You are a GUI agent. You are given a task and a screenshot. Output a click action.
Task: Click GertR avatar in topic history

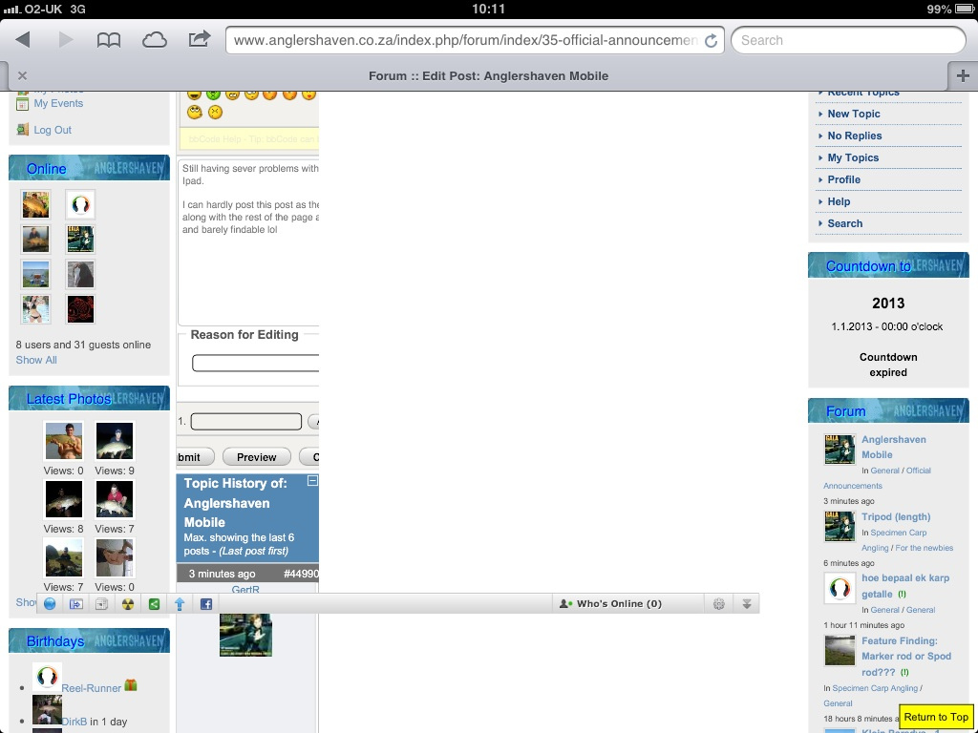pos(245,635)
